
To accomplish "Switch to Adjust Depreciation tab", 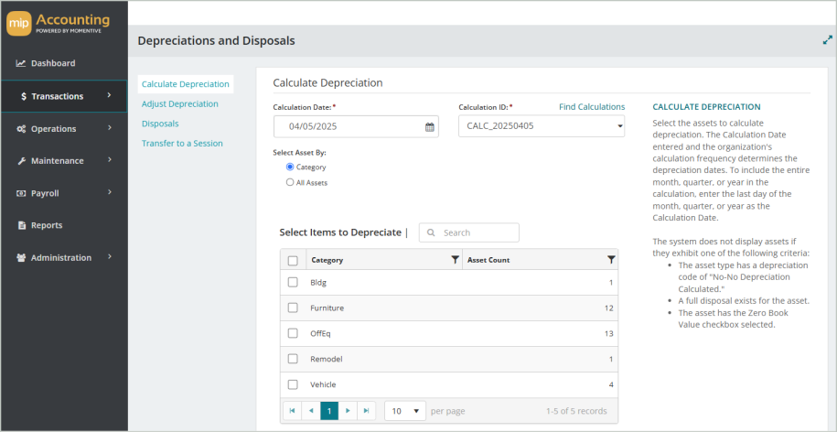I will tap(180, 103).
